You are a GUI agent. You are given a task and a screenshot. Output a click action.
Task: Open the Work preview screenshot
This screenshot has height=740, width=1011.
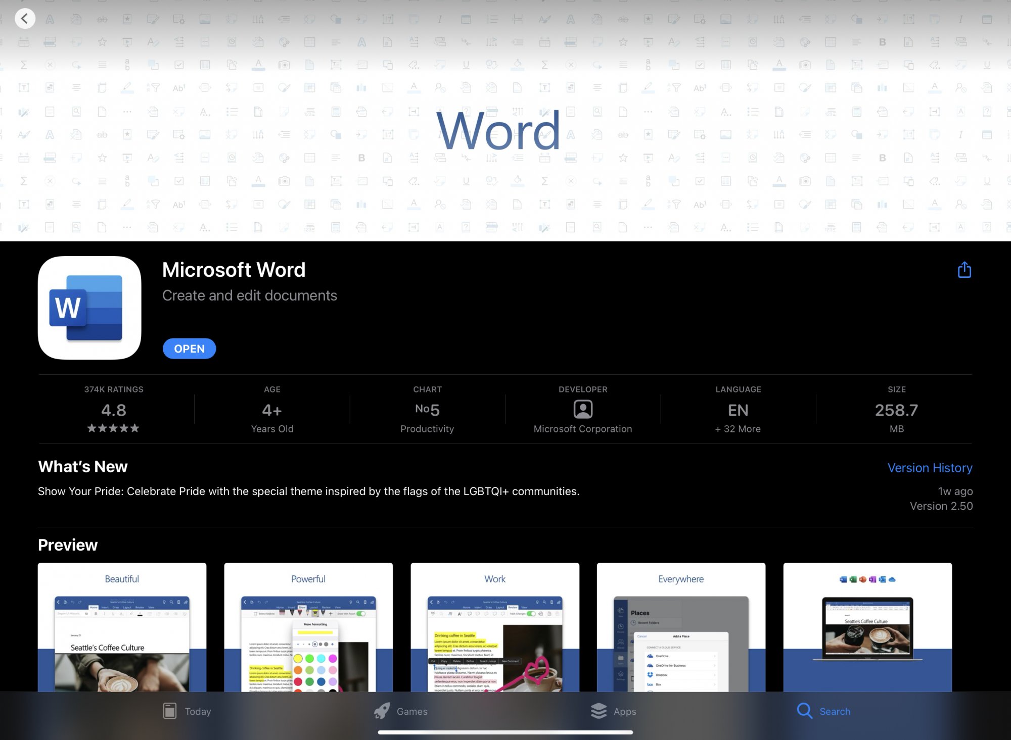tap(495, 627)
